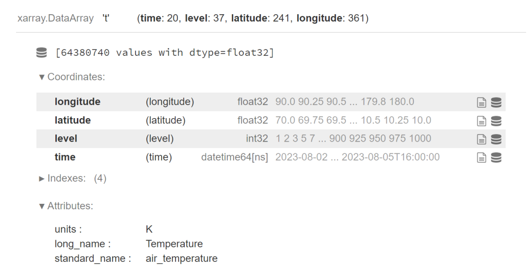Image resolution: width=529 pixels, height=272 pixels.
Task: Click the air_temperature standard_name value
Action: point(181,258)
